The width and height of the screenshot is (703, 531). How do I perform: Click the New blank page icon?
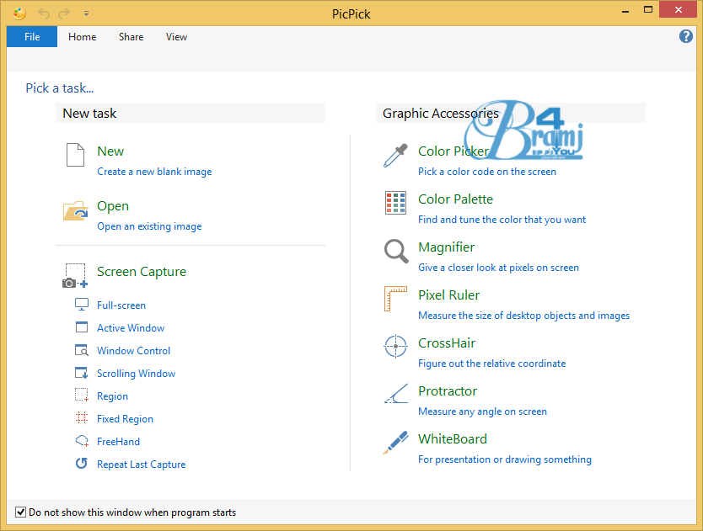(75, 156)
